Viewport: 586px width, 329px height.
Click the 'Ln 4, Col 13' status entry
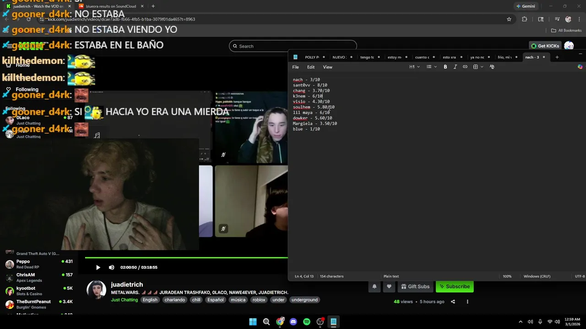(304, 276)
